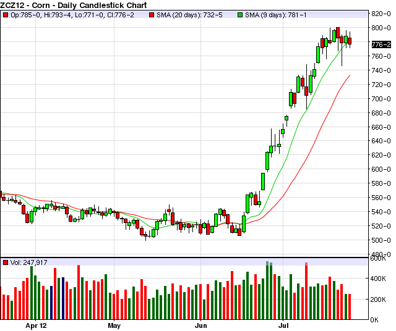This screenshot has height=331, width=396.
Task: Click the May date axis label
Action: [x=114, y=325]
